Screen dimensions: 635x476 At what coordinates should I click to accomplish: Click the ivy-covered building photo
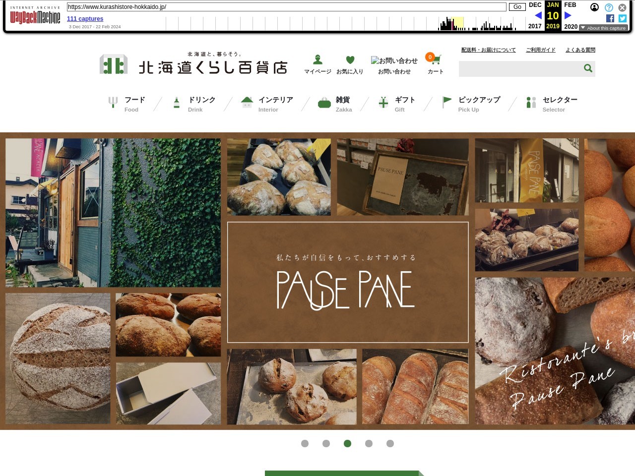point(113,213)
